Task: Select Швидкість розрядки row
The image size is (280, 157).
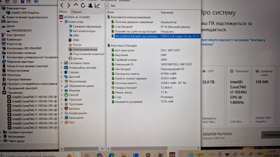Action: click(x=153, y=102)
